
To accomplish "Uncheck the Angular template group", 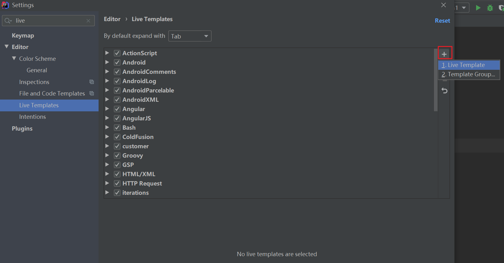I will tap(117, 109).
